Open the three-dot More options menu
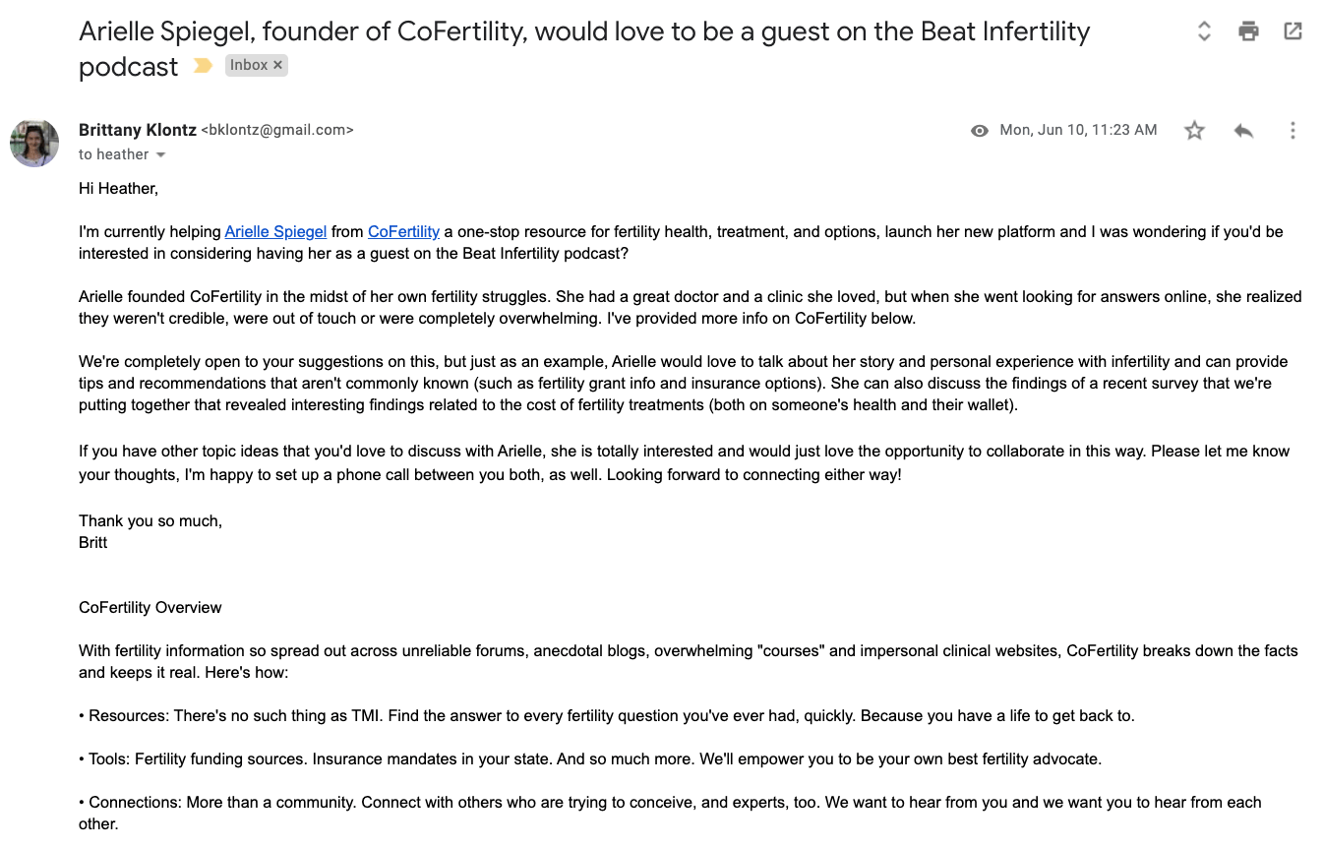Image resolution: width=1323 pixels, height=848 pixels. pos(1293,131)
